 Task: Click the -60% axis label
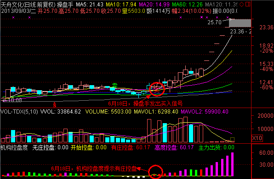coord(266,87)
